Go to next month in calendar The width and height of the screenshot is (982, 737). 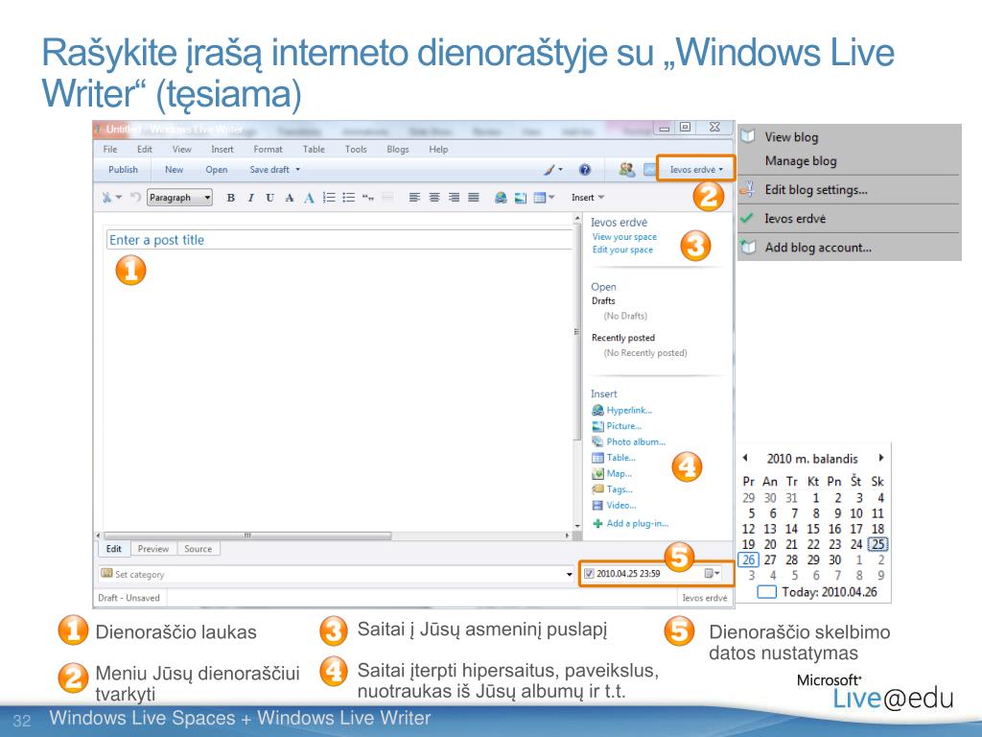[880, 458]
